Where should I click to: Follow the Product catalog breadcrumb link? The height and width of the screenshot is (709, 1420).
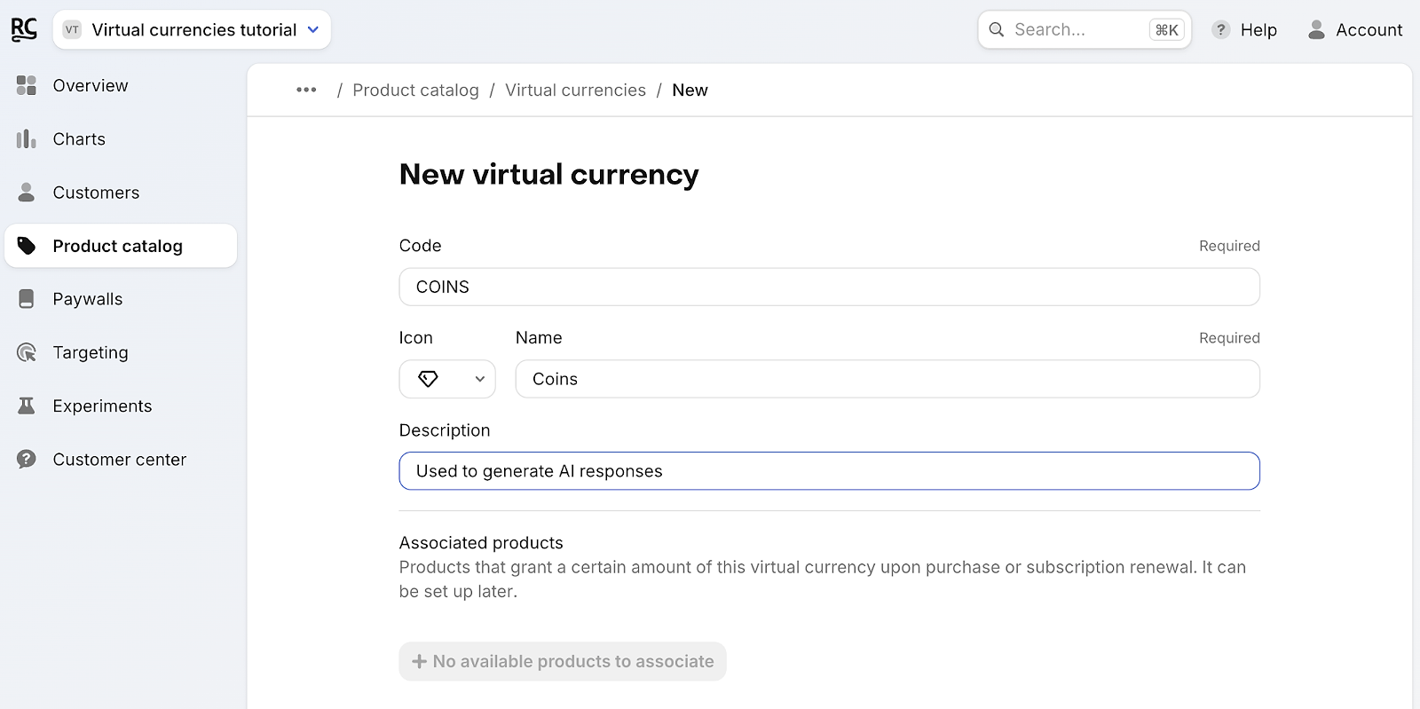coord(415,90)
